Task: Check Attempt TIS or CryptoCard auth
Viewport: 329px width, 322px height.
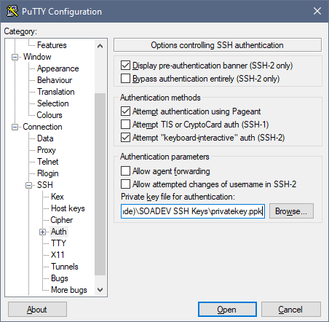Action: coord(125,125)
